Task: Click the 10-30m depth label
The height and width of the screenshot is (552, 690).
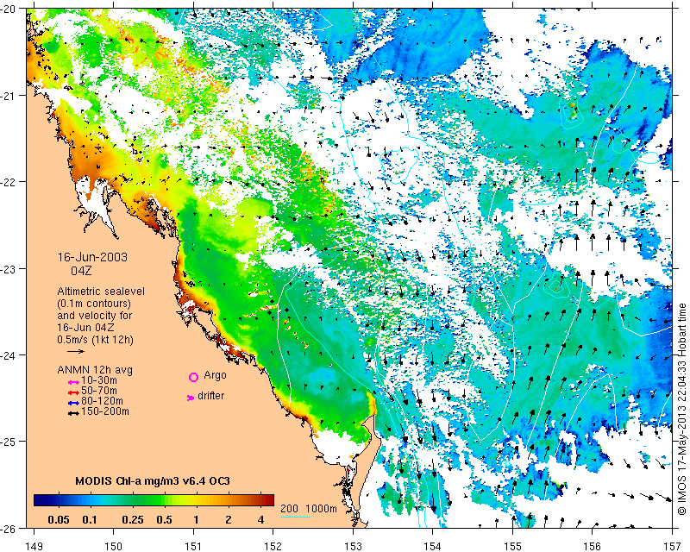Action: click(x=99, y=380)
